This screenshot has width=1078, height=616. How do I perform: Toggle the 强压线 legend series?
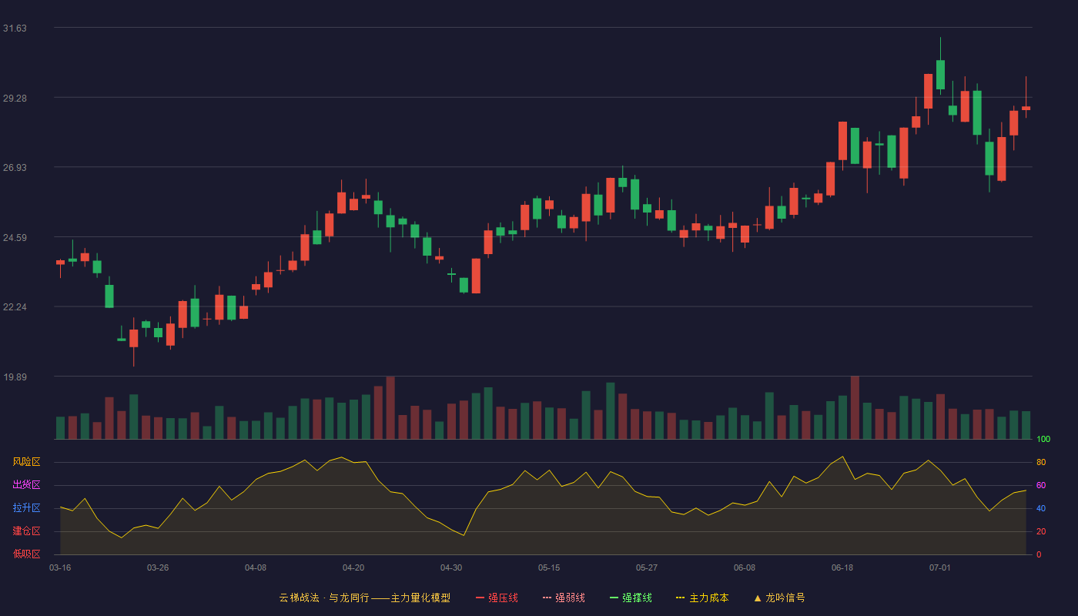click(x=497, y=598)
